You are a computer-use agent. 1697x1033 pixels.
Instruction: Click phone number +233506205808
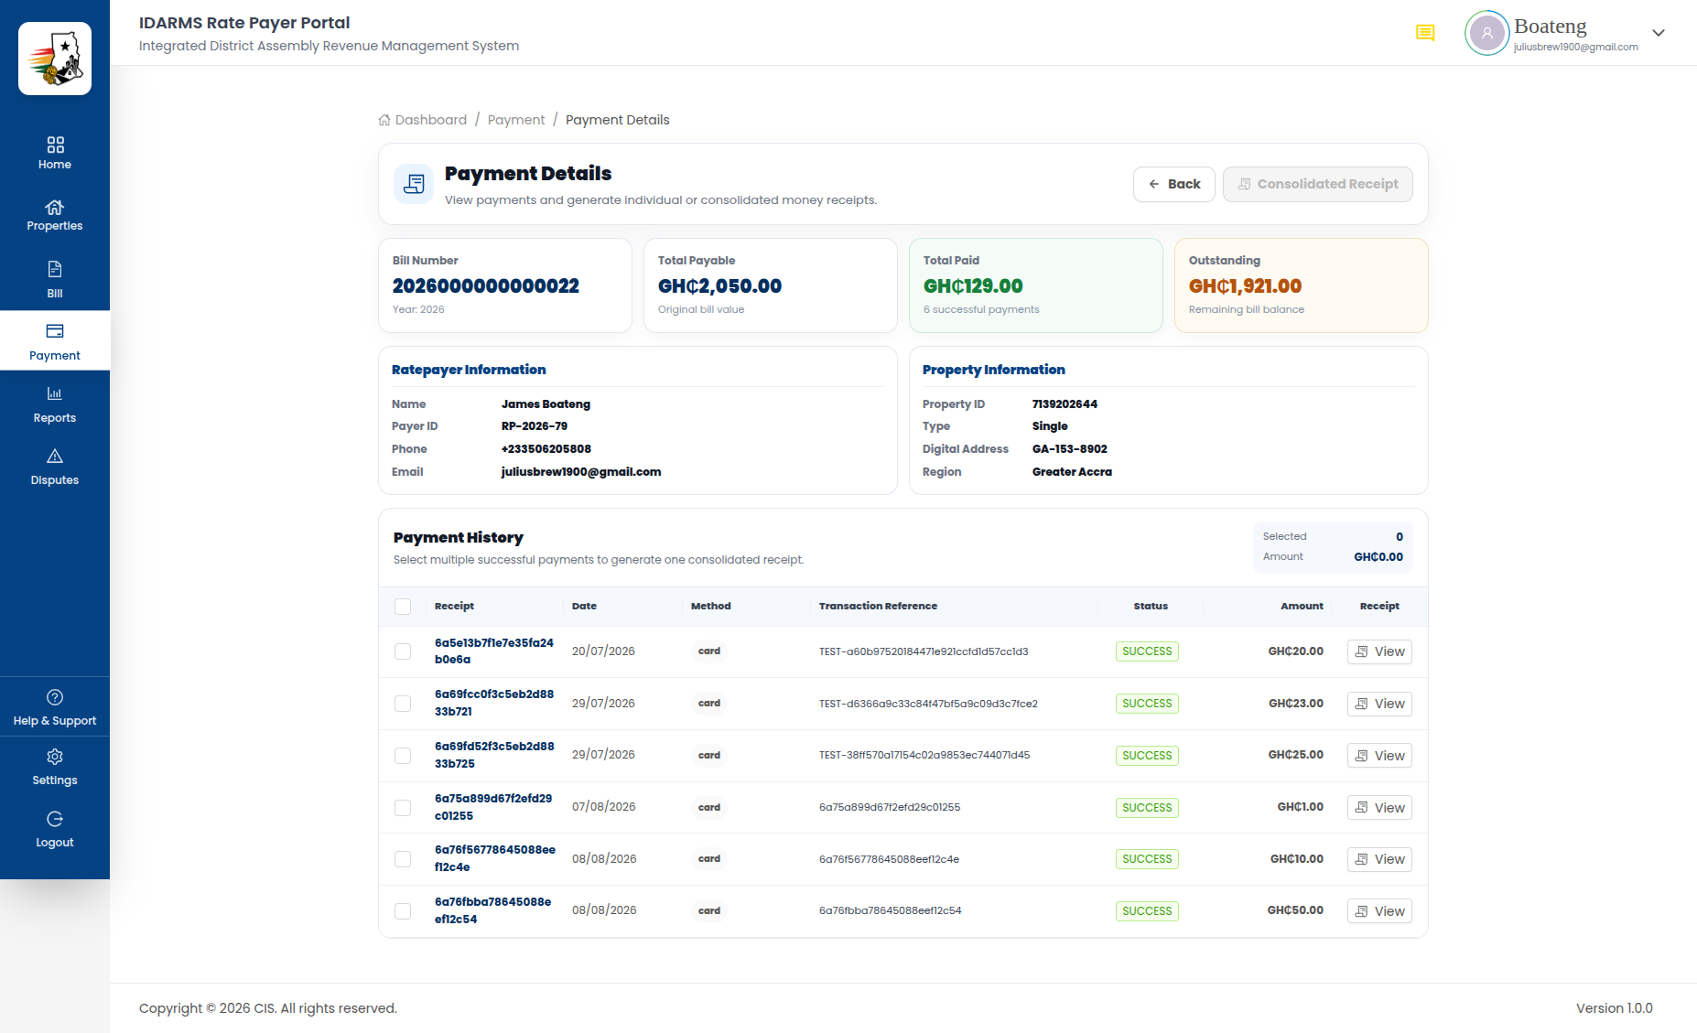[x=546, y=449]
